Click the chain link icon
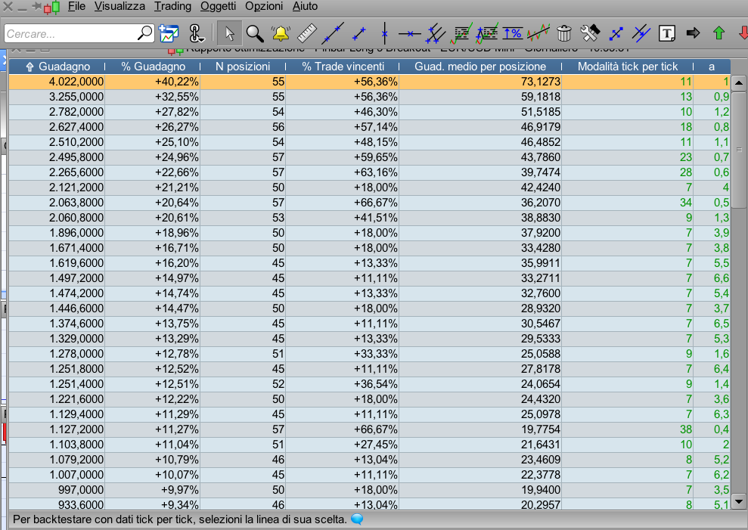 [196, 33]
